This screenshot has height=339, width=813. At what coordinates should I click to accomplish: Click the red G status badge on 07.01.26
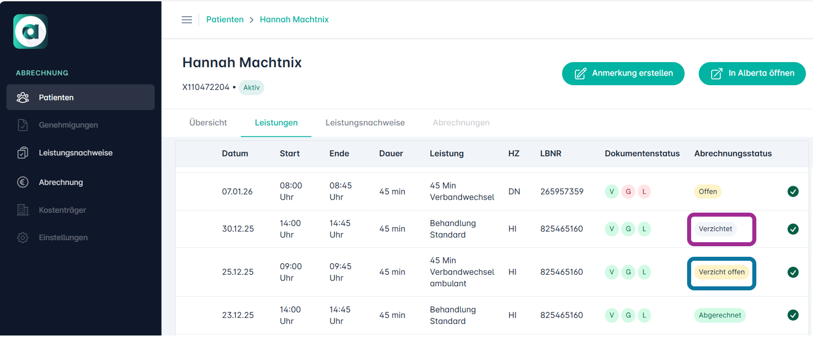click(x=628, y=192)
